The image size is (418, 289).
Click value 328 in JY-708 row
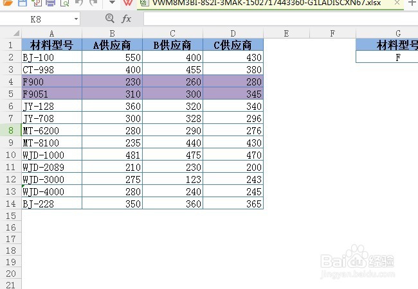point(173,118)
